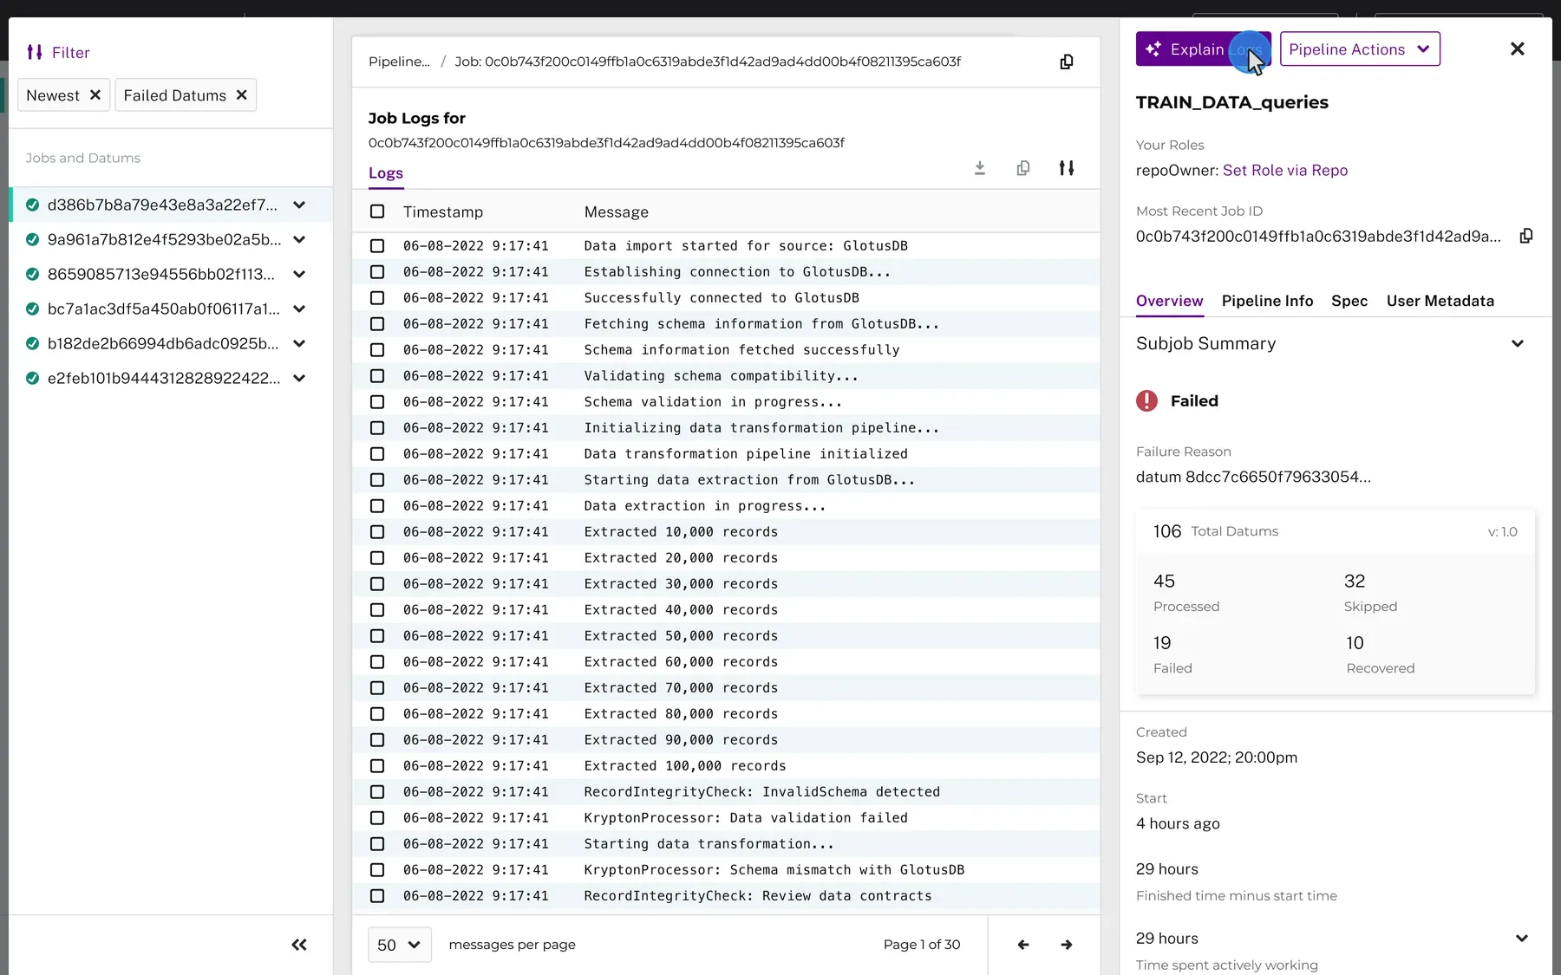Select the Overview tab
This screenshot has height=975, width=1561.
pyautogui.click(x=1169, y=301)
